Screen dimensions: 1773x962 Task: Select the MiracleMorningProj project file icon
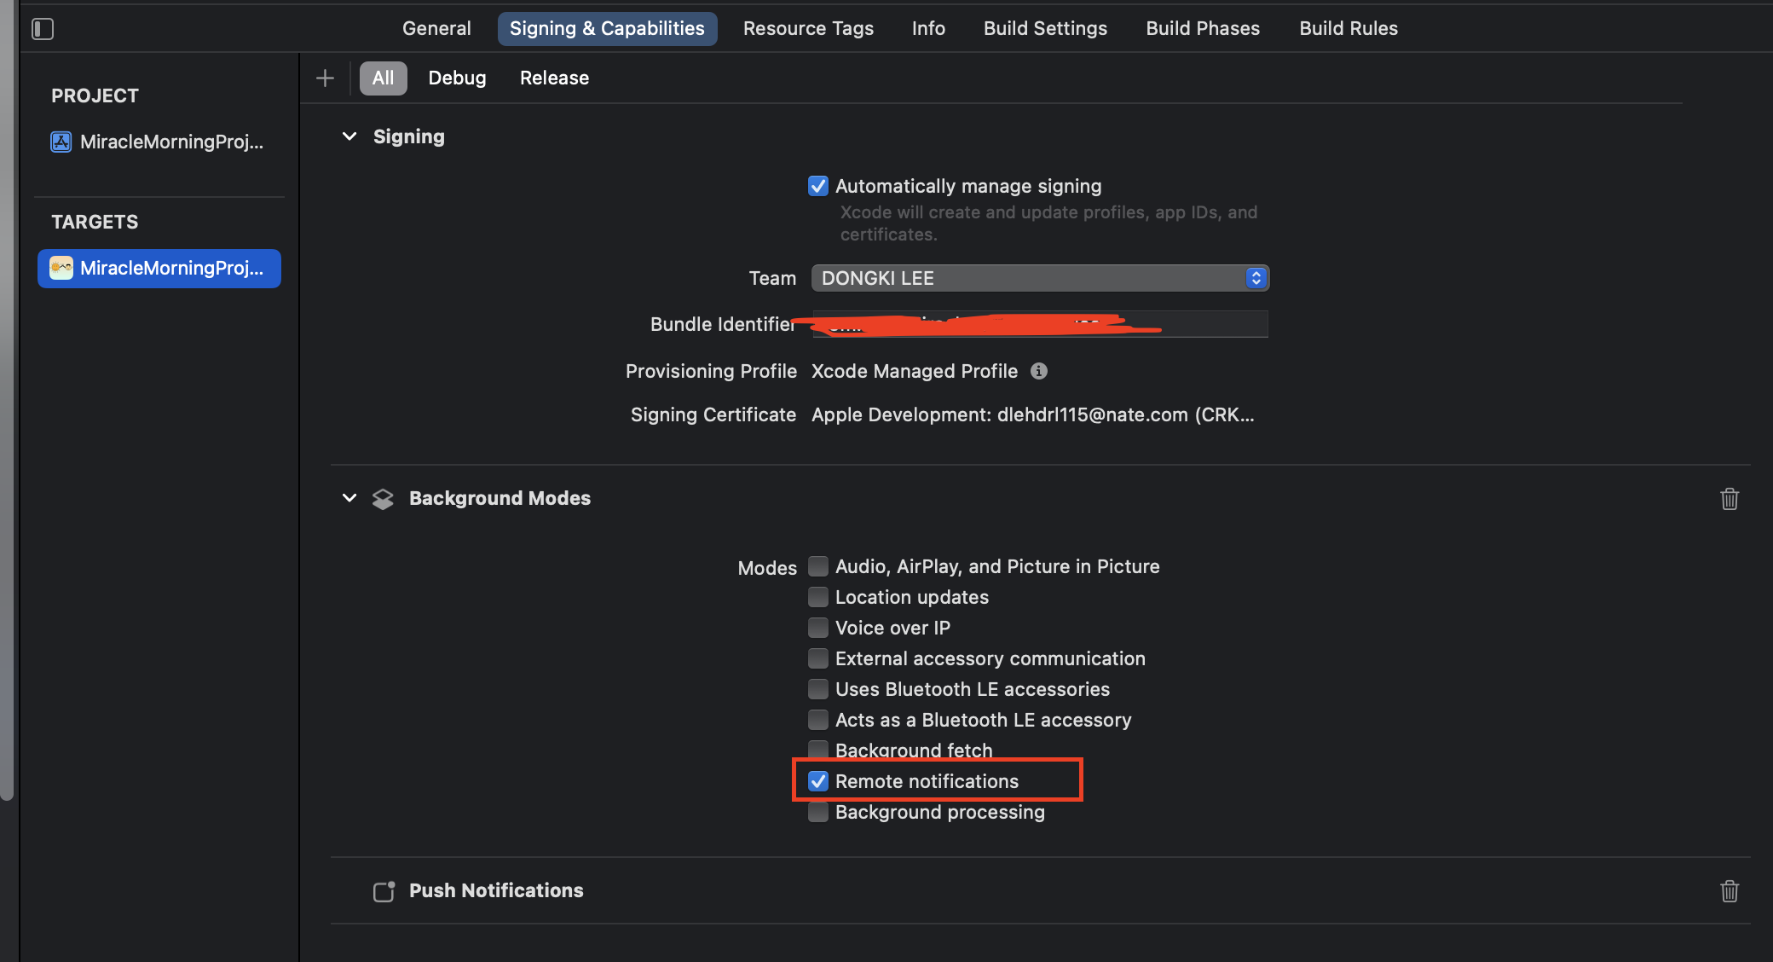click(x=61, y=142)
